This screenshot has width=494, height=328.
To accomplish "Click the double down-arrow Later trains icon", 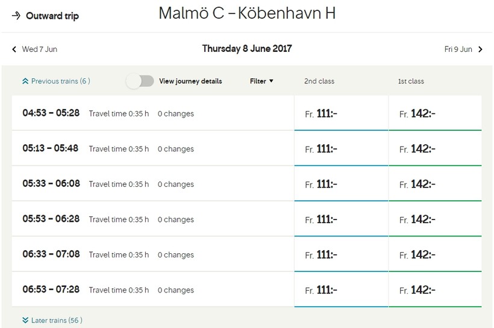I will pos(25,320).
